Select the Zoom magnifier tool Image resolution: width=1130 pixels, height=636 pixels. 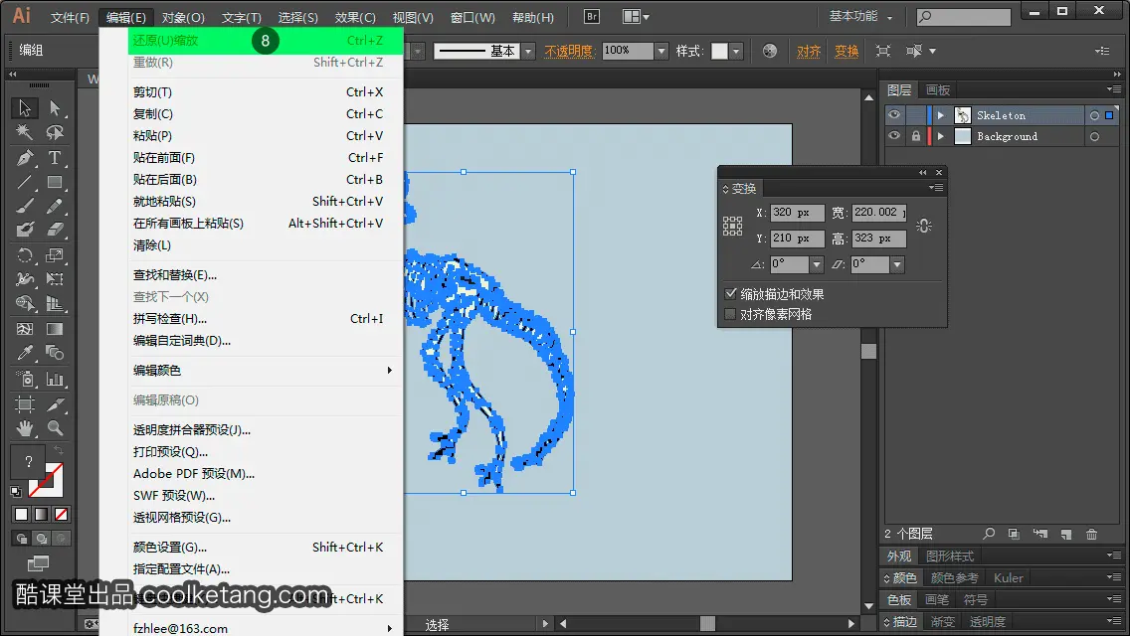55,428
